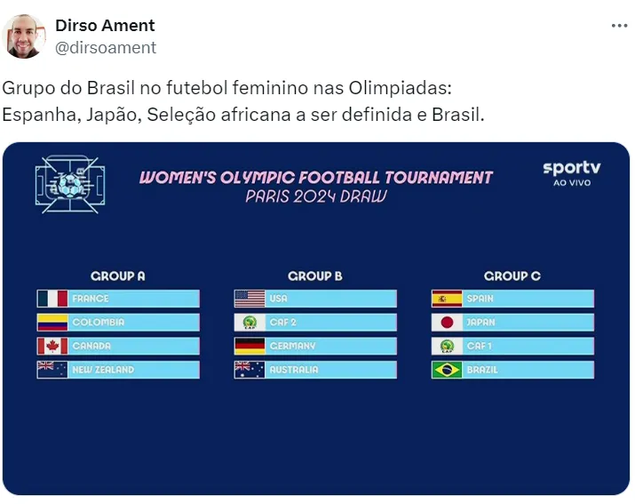Click the Spain flag in Group C
Image resolution: width=635 pixels, height=504 pixels.
tap(447, 299)
